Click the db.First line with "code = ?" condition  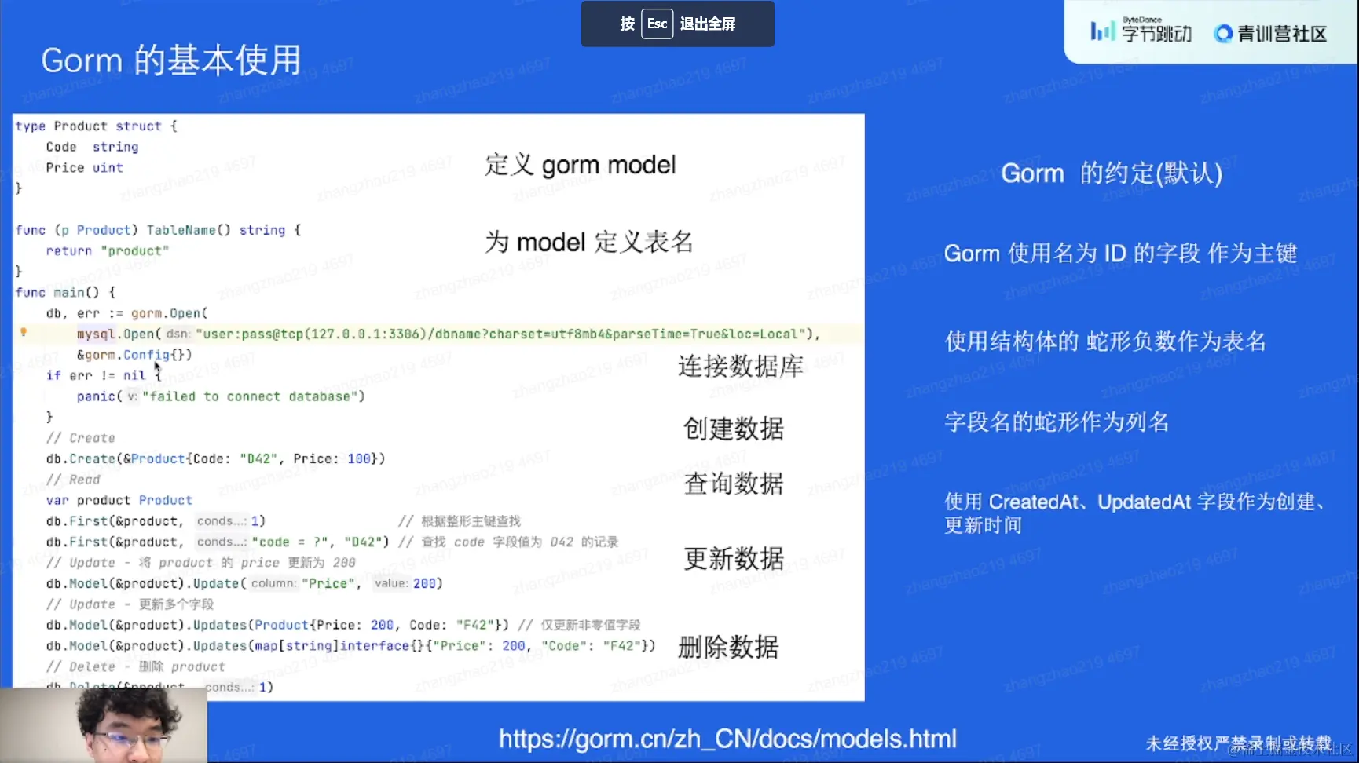pyautogui.click(x=332, y=542)
